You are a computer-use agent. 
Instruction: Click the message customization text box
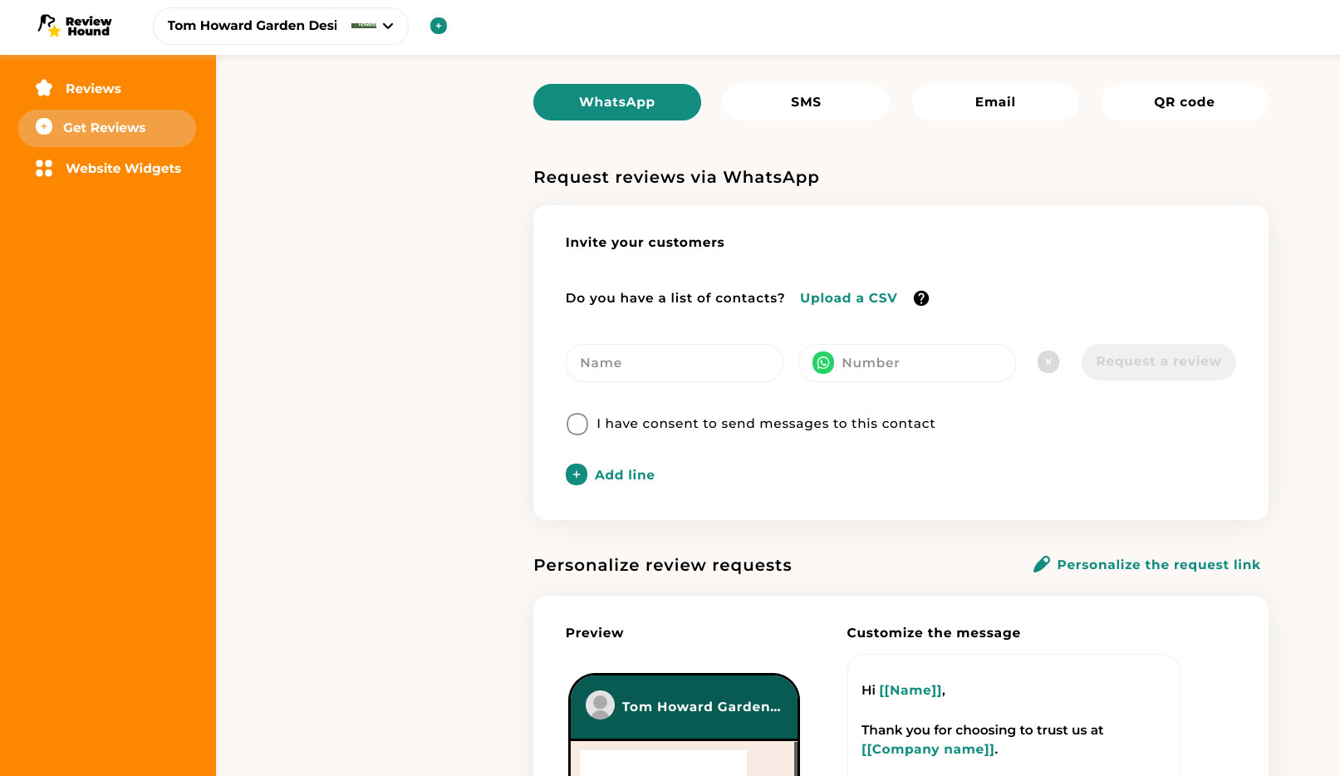(1014, 715)
